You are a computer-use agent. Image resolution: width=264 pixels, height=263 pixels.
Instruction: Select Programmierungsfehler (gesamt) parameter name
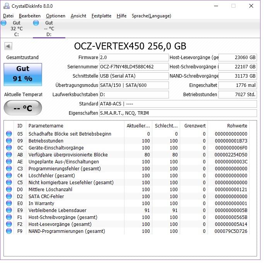click(65, 169)
